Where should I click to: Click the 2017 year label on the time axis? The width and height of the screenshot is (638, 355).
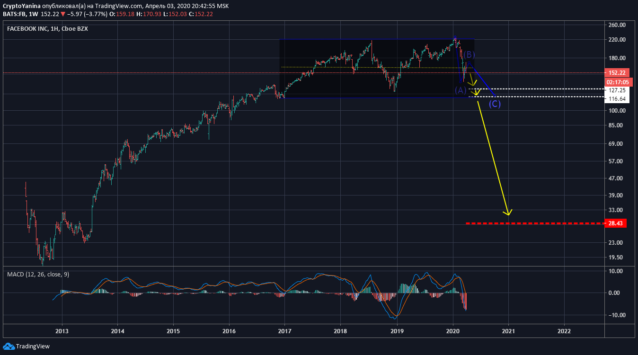pyautogui.click(x=285, y=331)
